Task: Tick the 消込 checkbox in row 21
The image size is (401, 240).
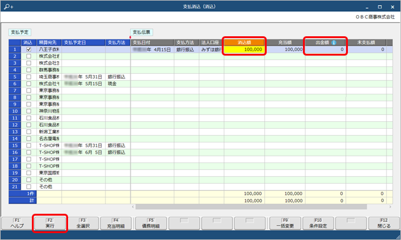Action: click(x=29, y=186)
